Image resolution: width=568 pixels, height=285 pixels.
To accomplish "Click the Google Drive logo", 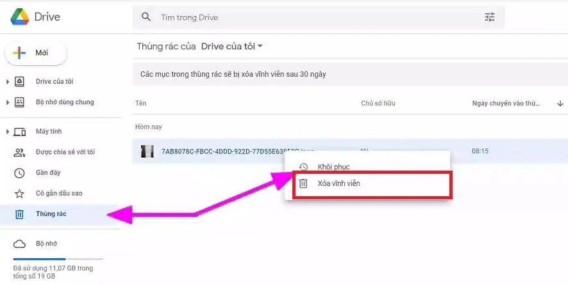I will coord(20,17).
